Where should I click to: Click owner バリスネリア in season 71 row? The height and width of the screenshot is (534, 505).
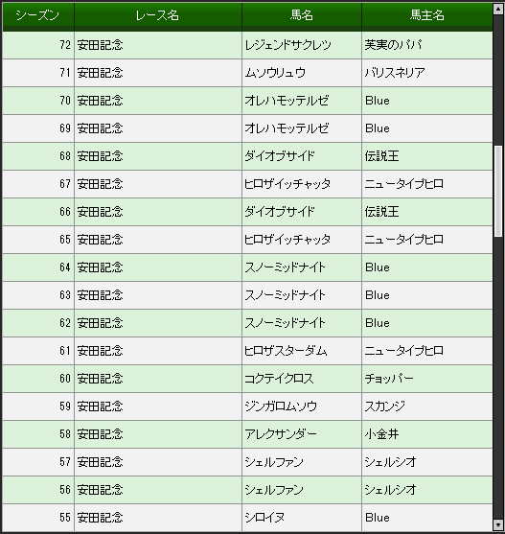[395, 73]
